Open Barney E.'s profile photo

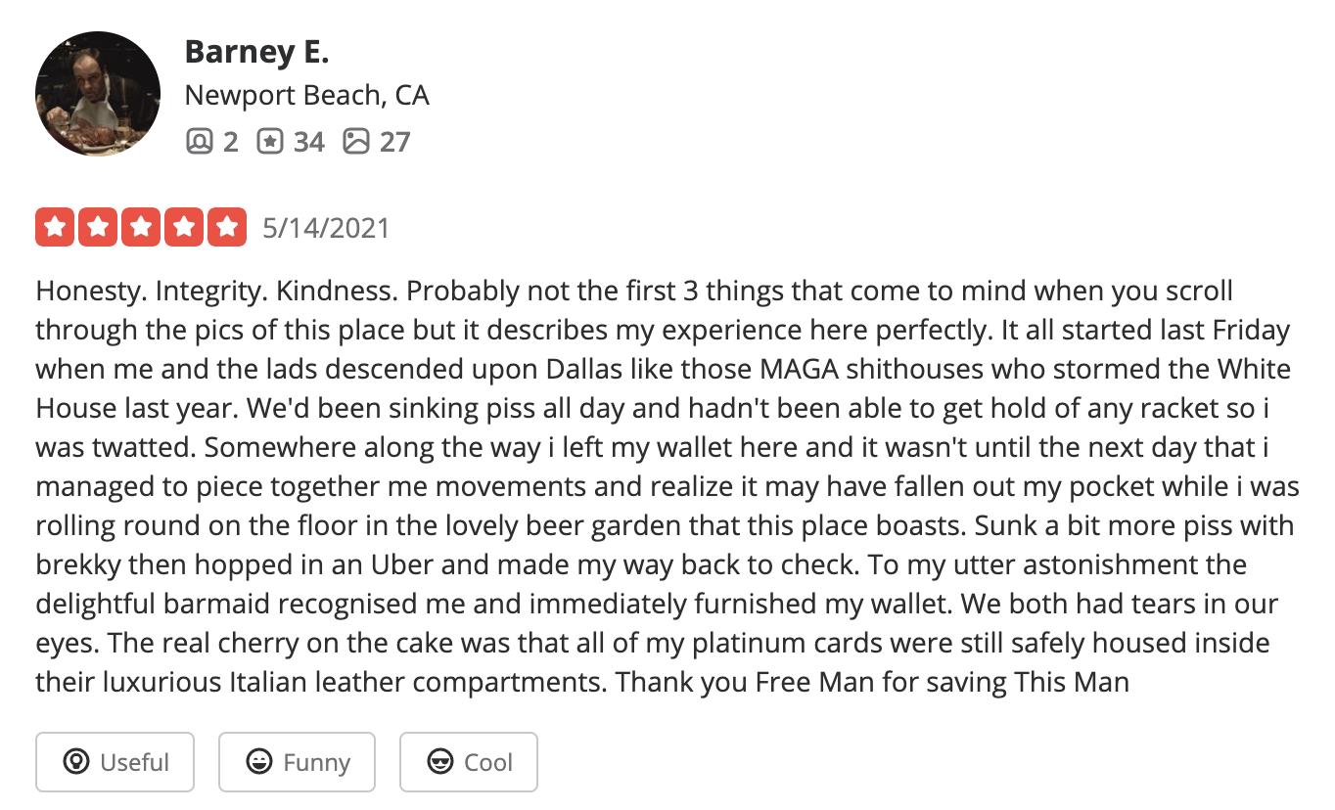(x=98, y=94)
